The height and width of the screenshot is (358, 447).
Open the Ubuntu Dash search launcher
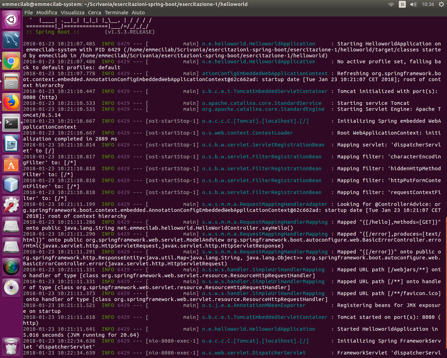(11, 20)
